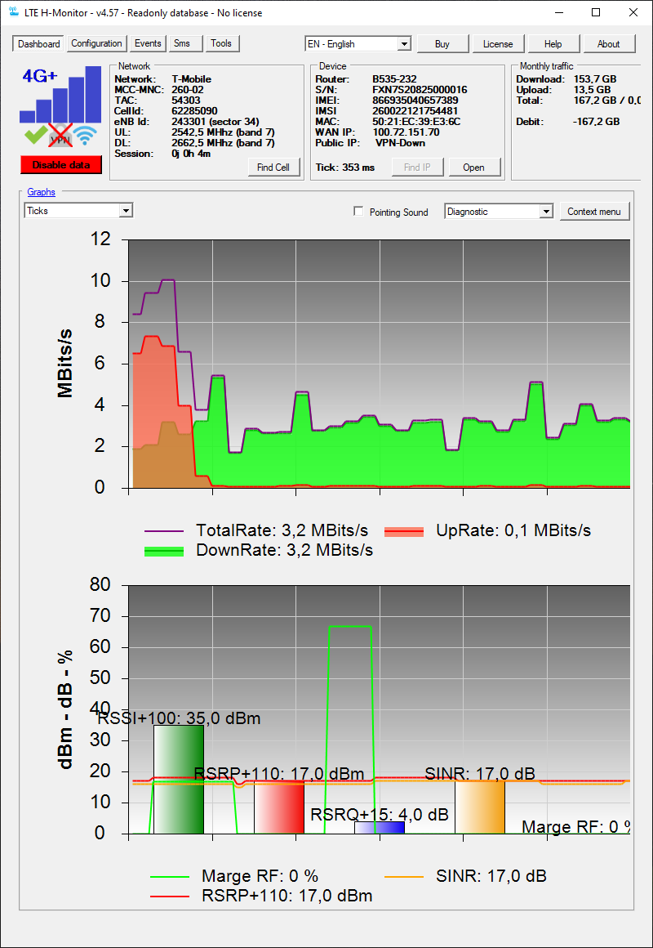Click the Find Cell button
Image resolution: width=653 pixels, height=948 pixels.
point(273,168)
